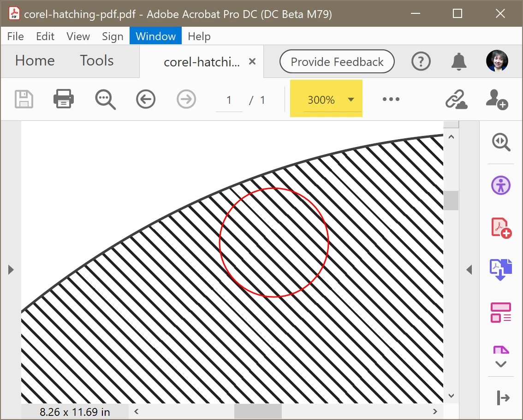
Task: Open the notifications bell
Action: tap(459, 61)
